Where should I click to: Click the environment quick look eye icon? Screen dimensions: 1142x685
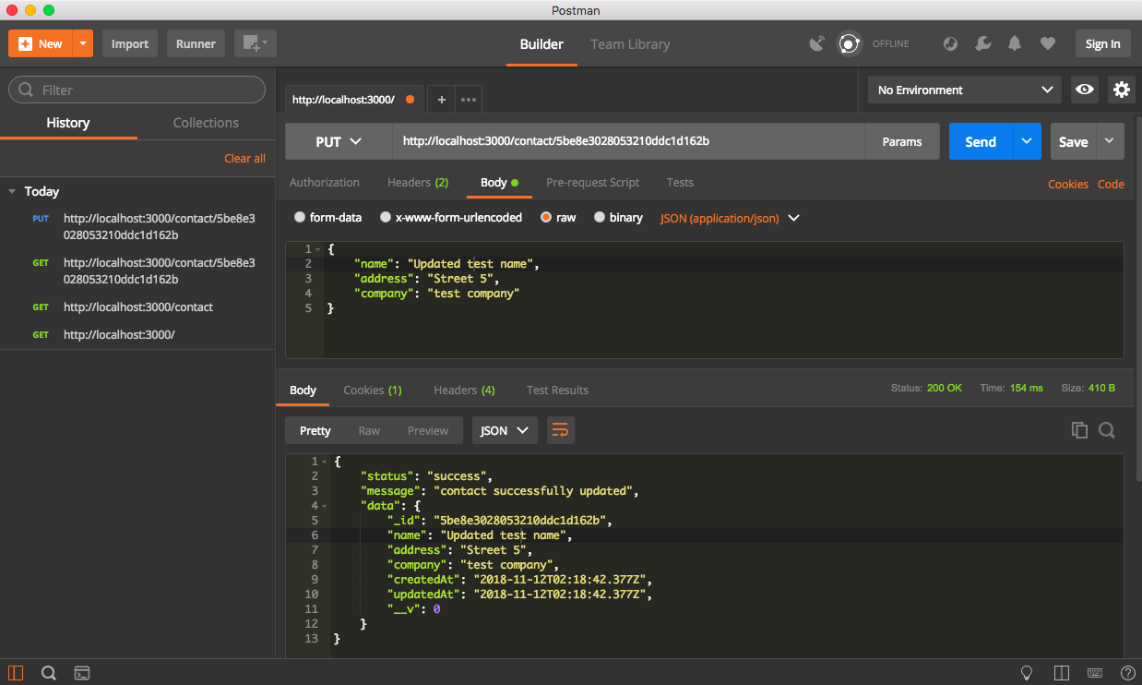click(1085, 90)
